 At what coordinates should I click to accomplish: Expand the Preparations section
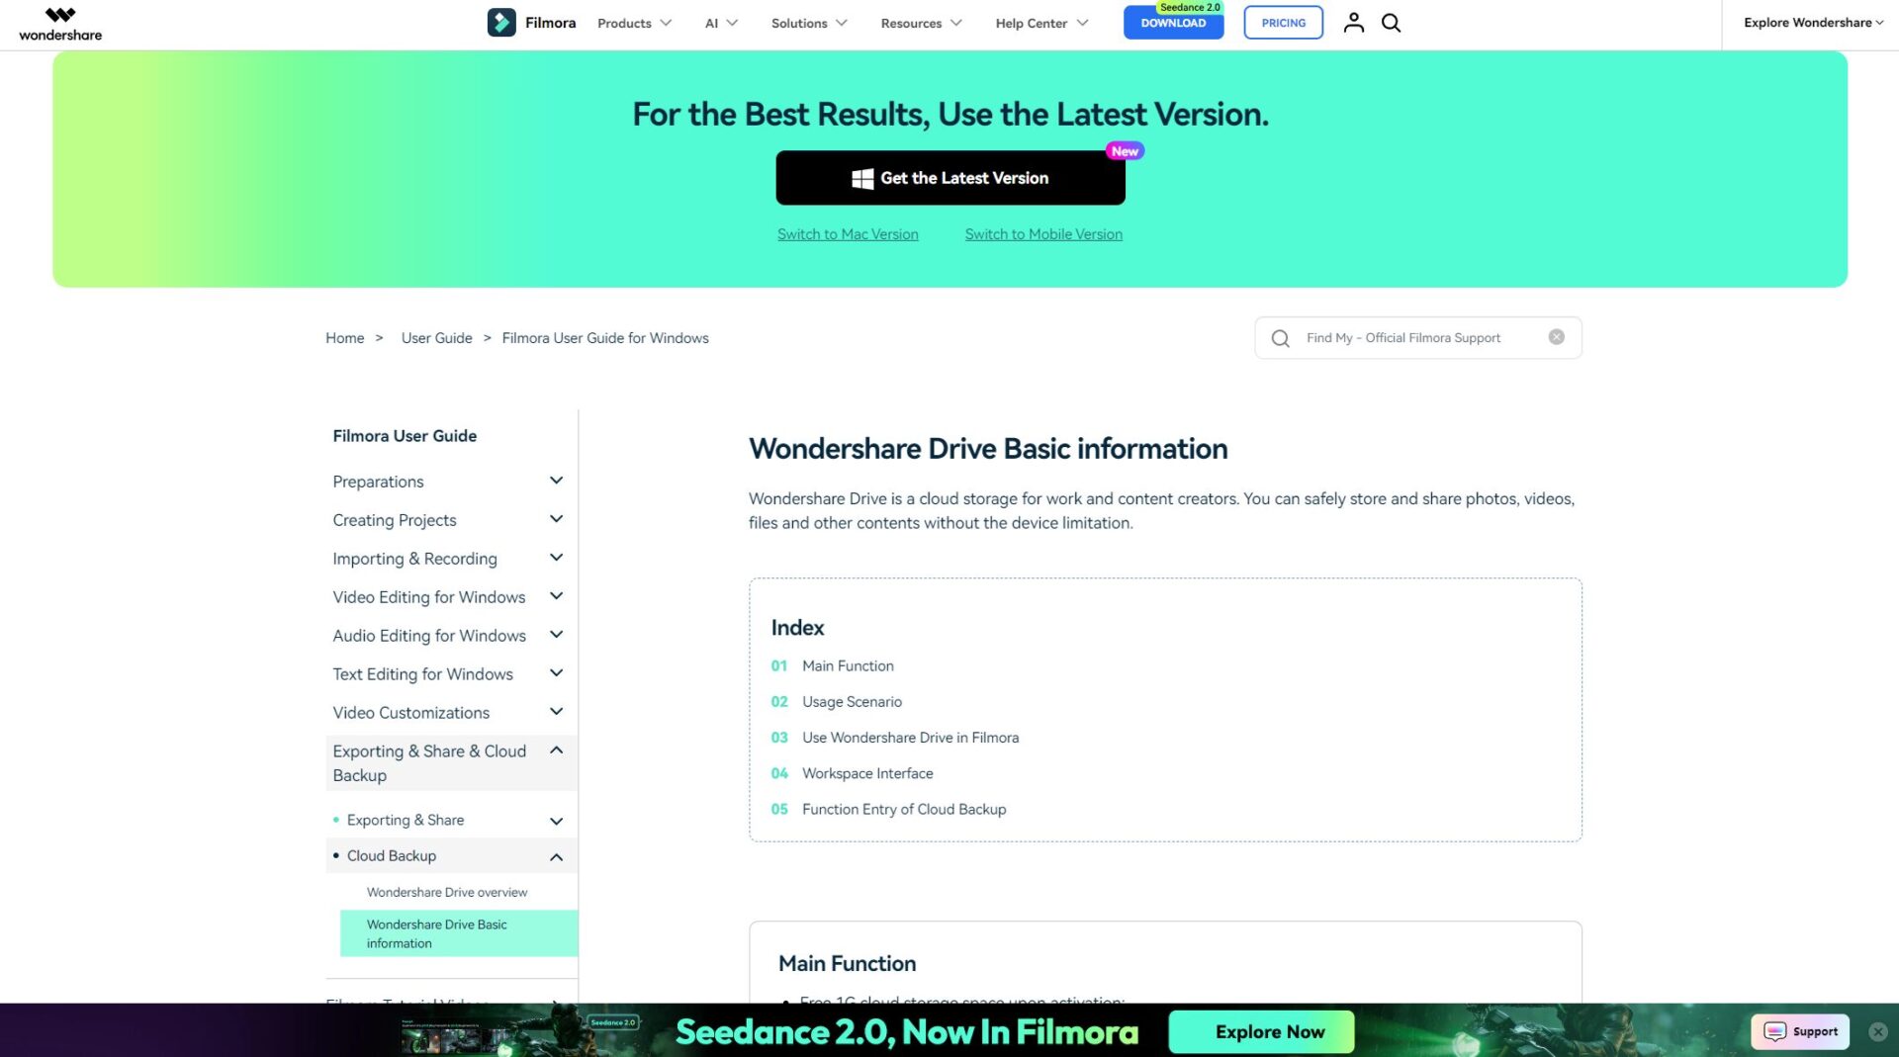click(x=556, y=481)
